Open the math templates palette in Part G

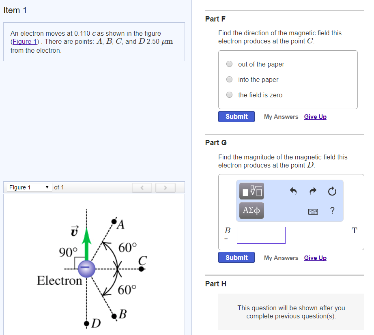251,191
